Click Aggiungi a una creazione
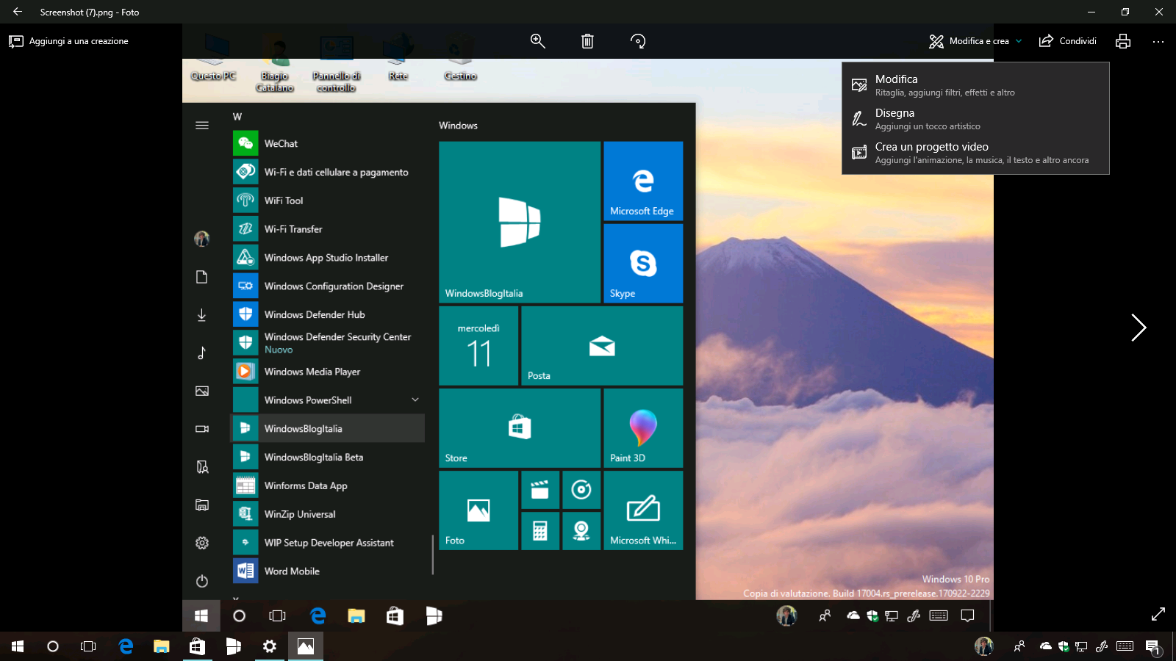Viewport: 1176px width, 661px height. (68, 41)
